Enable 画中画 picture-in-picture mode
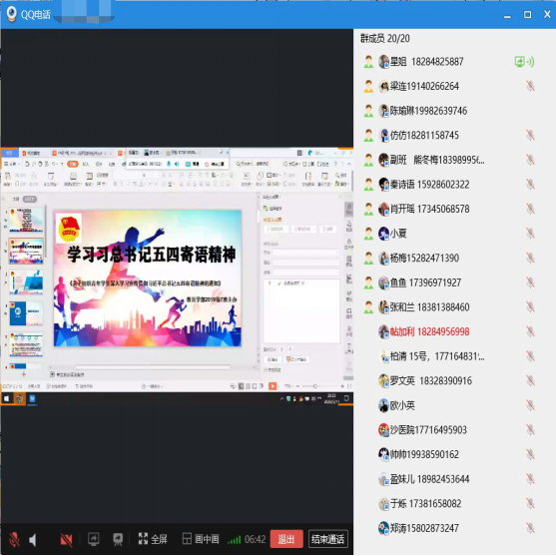Image resolution: width=556 pixels, height=556 pixels. click(201, 539)
